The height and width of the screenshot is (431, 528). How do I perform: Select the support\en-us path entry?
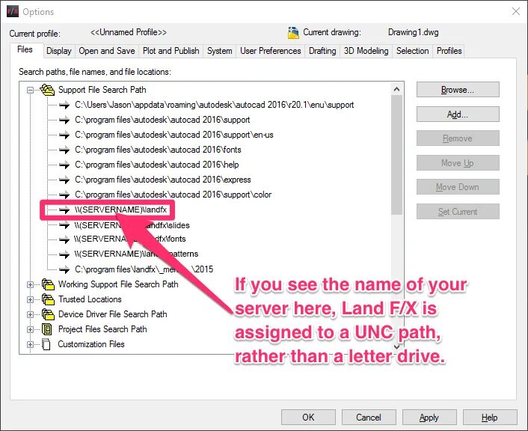174,135
